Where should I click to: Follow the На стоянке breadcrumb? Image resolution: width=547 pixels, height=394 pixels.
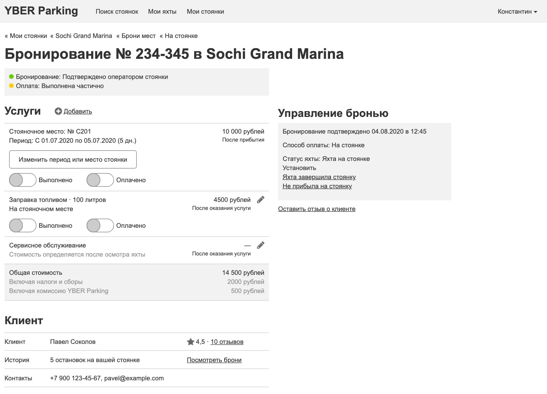(x=179, y=36)
